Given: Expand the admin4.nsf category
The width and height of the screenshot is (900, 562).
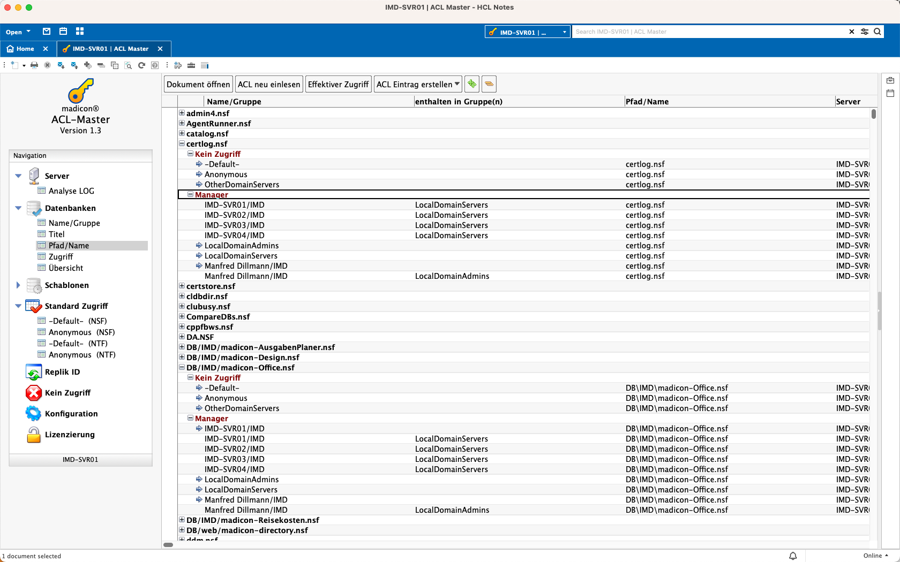Looking at the screenshot, I should (x=182, y=113).
